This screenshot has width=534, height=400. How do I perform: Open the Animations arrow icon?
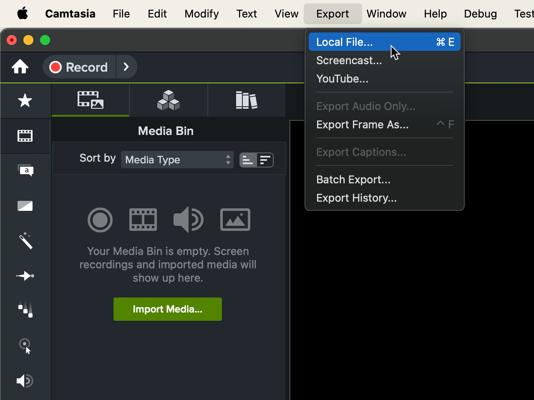click(x=25, y=276)
